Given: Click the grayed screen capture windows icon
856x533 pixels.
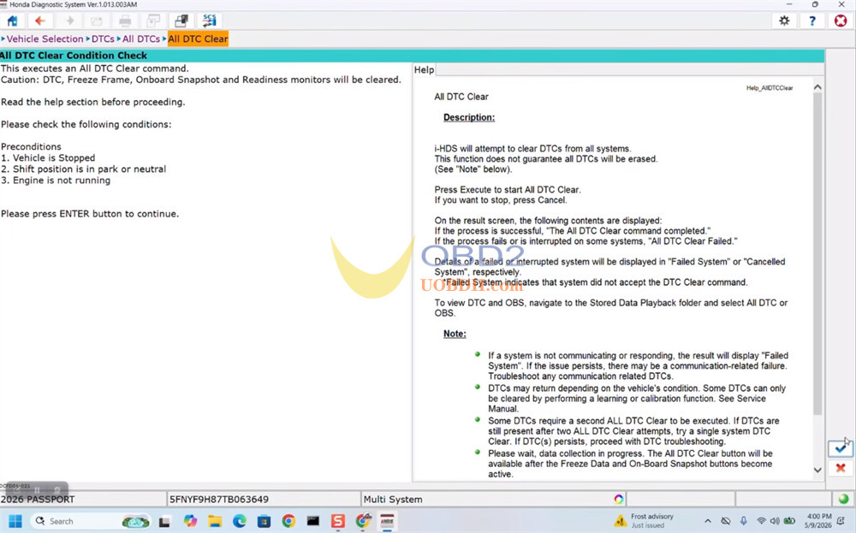Looking at the screenshot, I should (153, 21).
